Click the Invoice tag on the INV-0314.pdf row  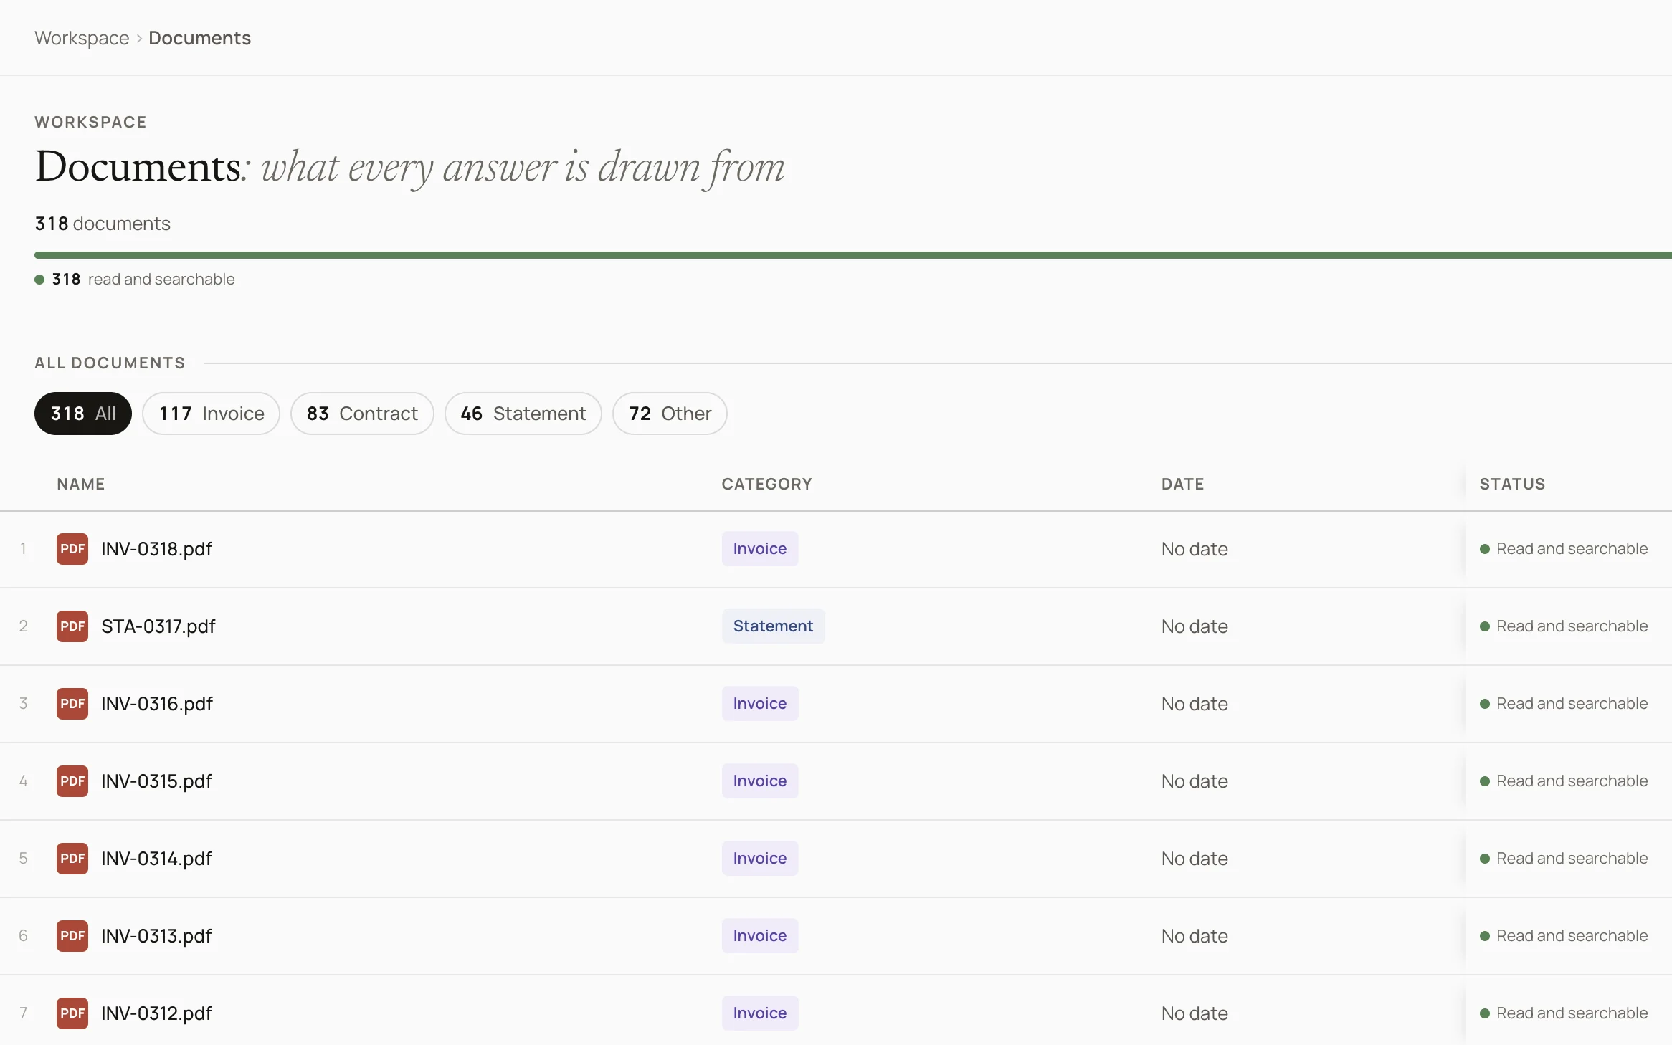pos(760,859)
